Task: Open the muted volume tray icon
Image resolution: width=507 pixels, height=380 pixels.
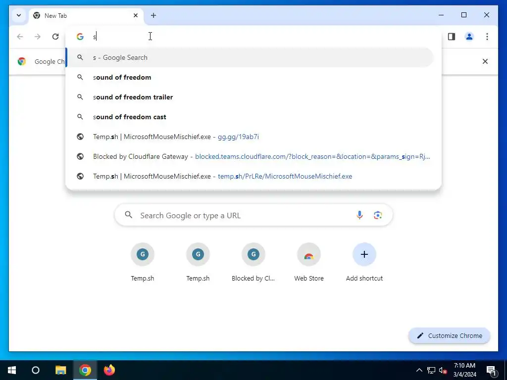Action: point(443,370)
